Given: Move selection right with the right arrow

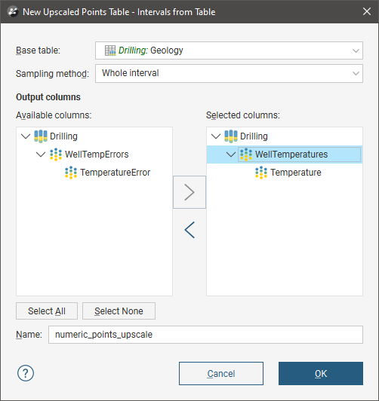Looking at the screenshot, I should click(189, 192).
